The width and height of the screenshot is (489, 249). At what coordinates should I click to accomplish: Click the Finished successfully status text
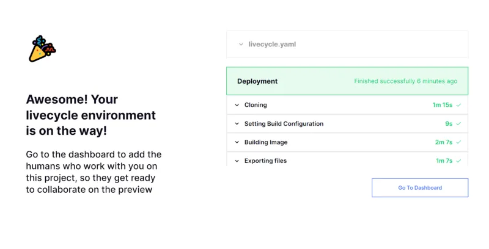point(405,81)
